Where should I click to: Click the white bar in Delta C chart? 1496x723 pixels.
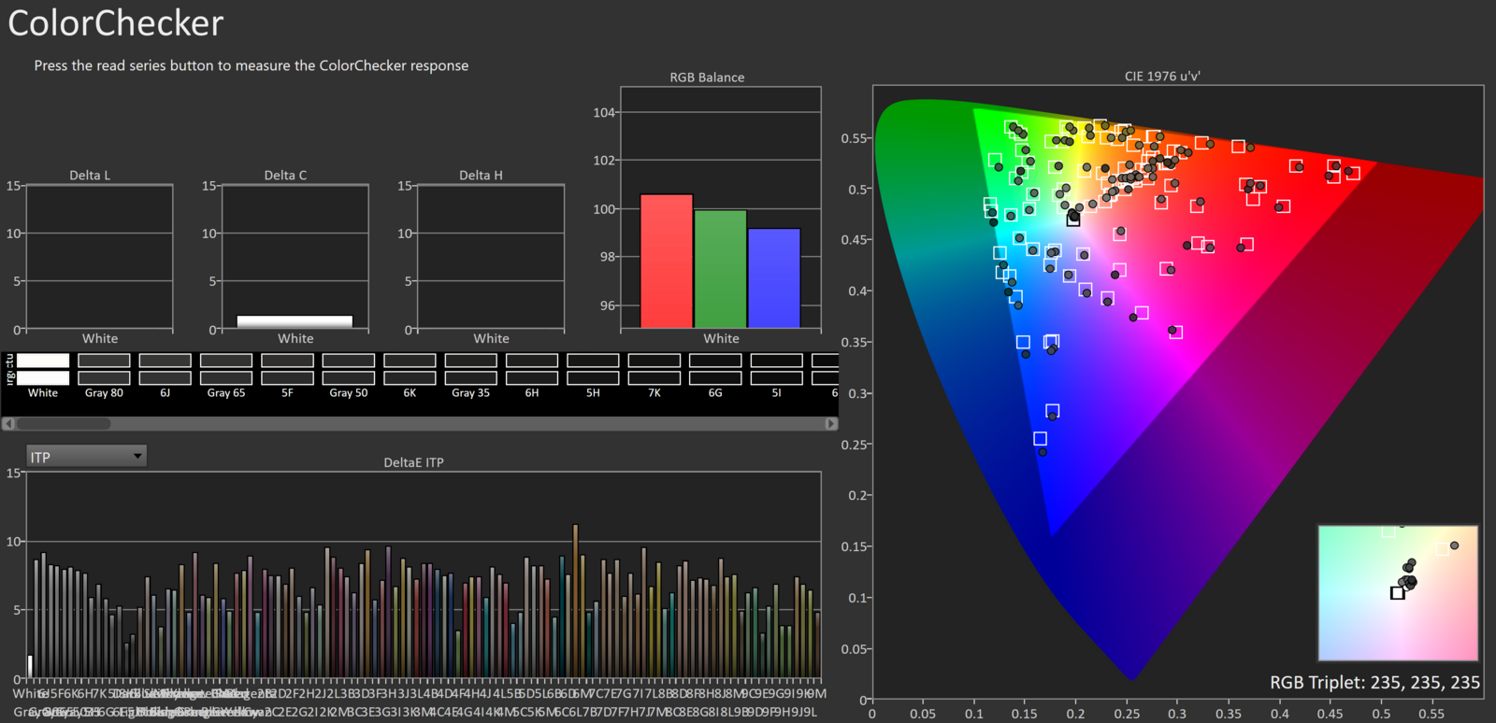[x=295, y=322]
